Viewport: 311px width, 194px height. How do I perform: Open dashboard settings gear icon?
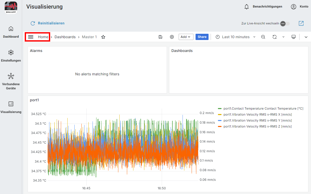click(x=172, y=37)
